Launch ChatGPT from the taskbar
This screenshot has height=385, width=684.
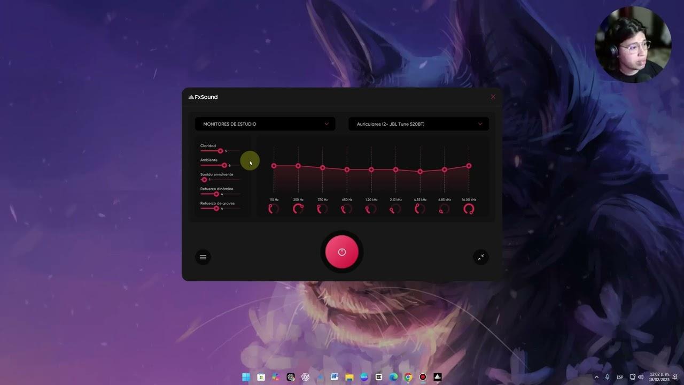(x=305, y=377)
